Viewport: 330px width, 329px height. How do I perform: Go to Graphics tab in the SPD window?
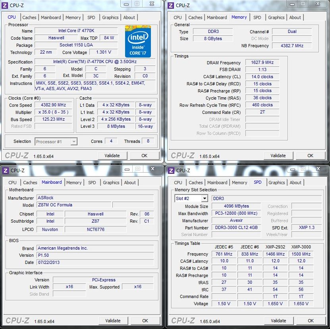click(277, 183)
